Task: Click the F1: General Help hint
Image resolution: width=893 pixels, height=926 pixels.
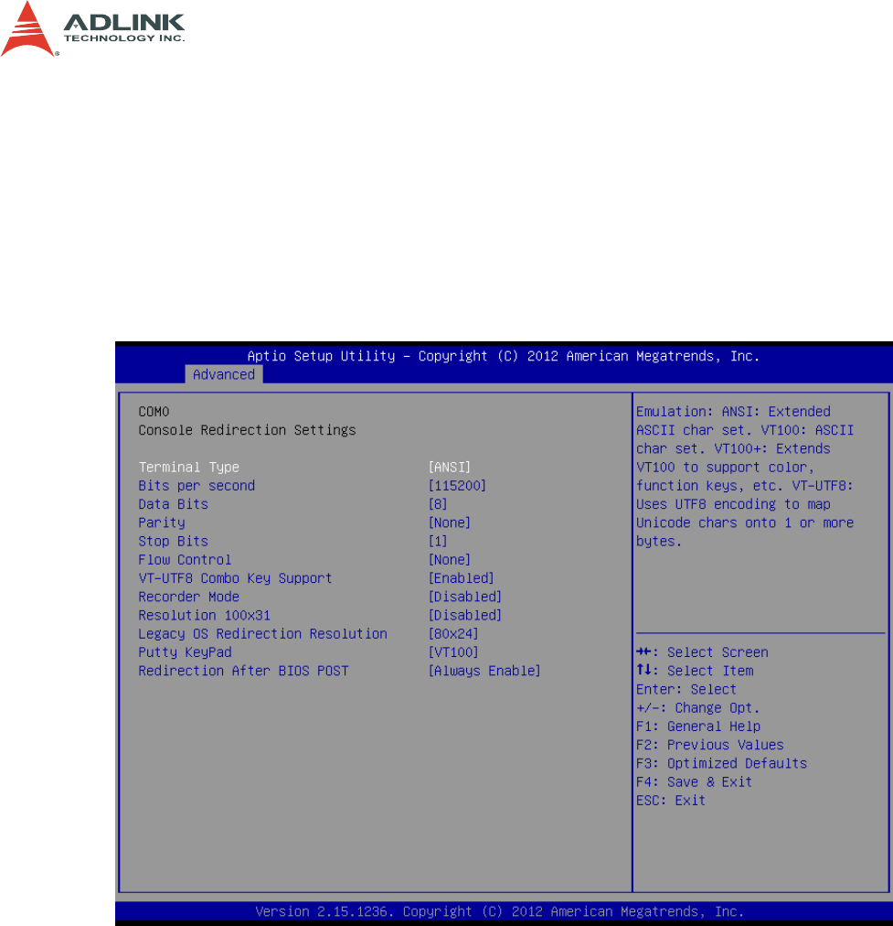Action: [x=697, y=727]
